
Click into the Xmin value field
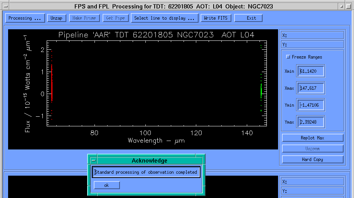(311, 71)
